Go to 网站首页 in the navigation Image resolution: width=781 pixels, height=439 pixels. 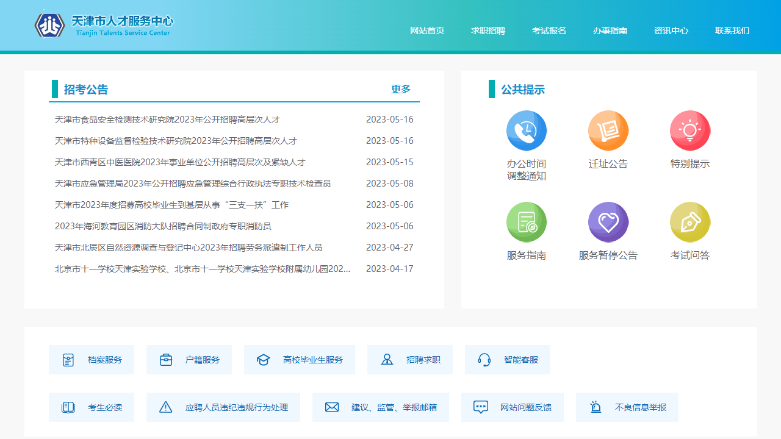tap(427, 30)
